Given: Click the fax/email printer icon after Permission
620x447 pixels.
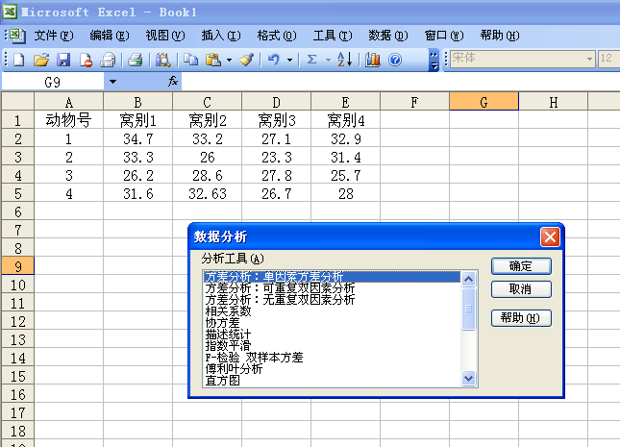Looking at the screenshot, I should [x=108, y=61].
